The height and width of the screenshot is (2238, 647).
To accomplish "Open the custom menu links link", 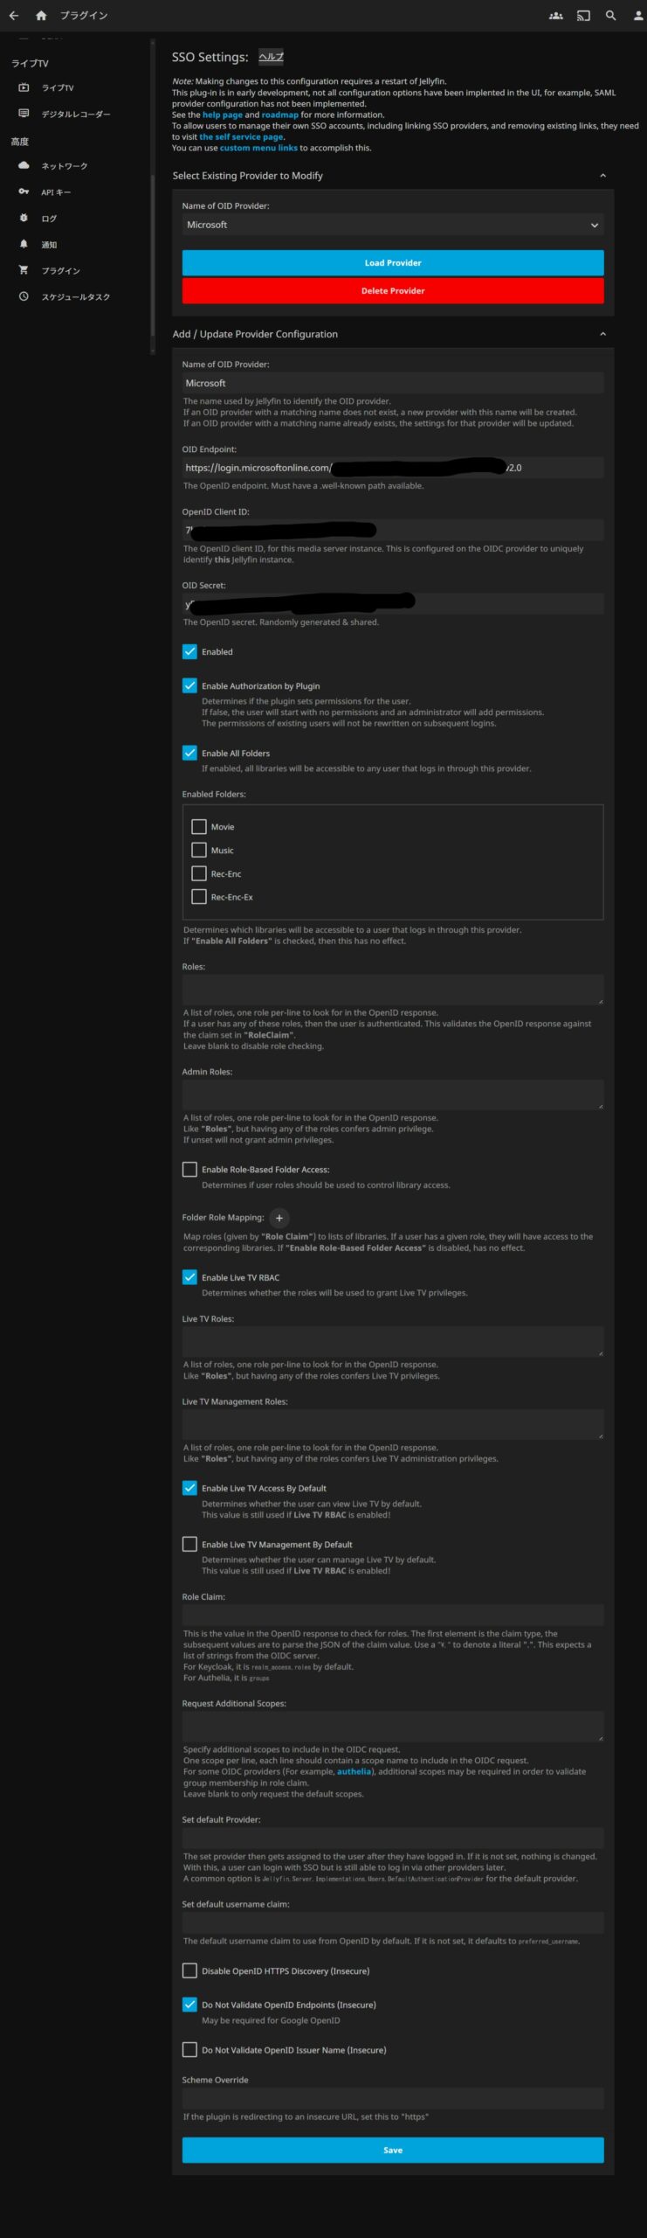I will tap(258, 148).
